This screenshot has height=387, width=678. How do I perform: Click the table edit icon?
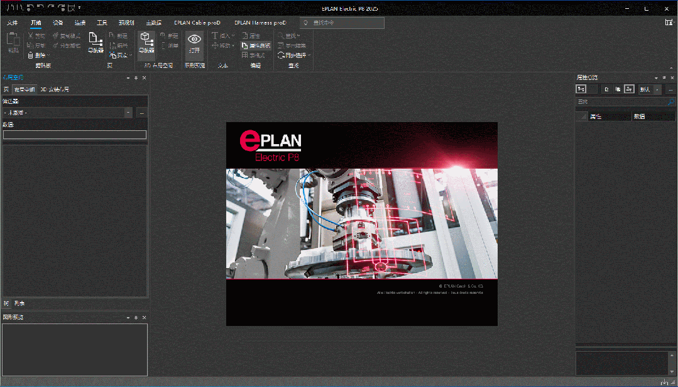[x=244, y=55]
